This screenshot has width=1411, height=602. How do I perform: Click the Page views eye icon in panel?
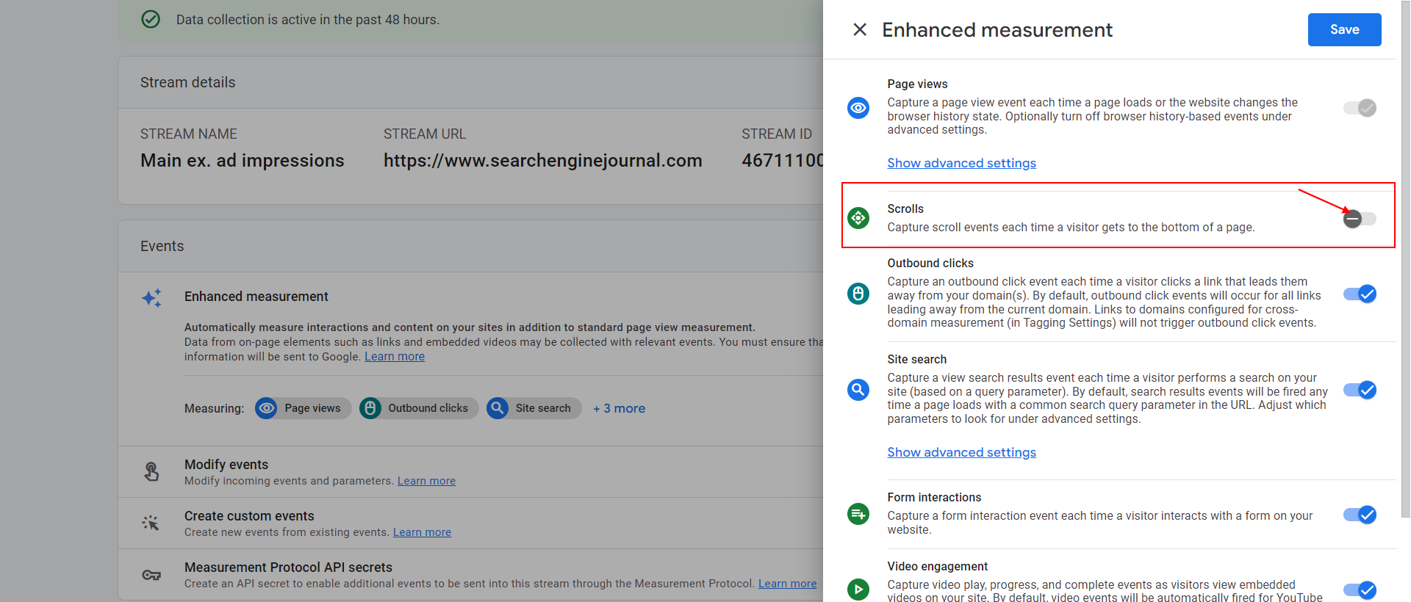[858, 108]
